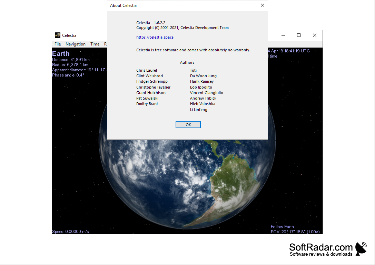
Task: Click the 'Radius: 6,378.1 km' readout
Action: (x=70, y=65)
